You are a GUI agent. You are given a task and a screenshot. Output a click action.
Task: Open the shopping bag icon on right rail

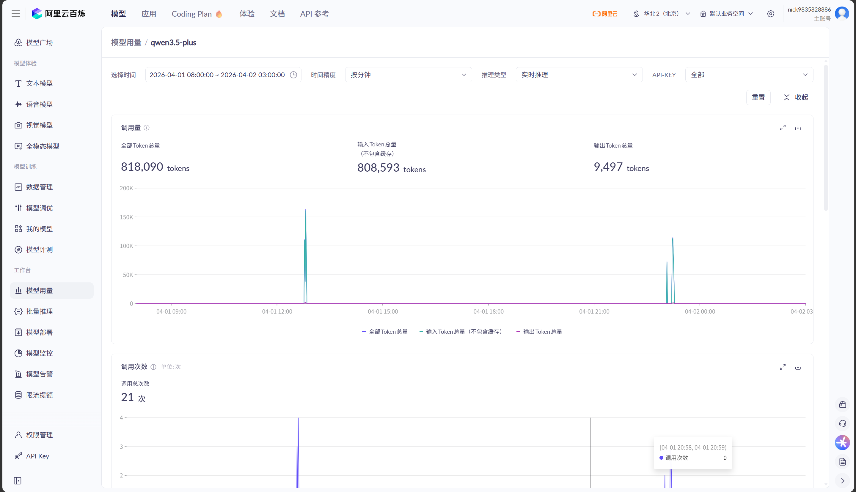[x=842, y=404]
